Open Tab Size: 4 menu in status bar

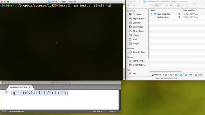click(x=98, y=111)
